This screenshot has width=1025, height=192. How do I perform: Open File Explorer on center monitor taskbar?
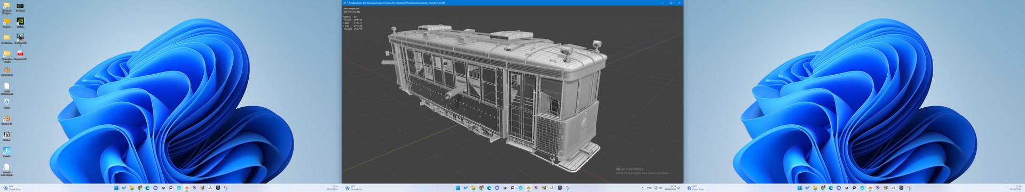pyautogui.click(x=474, y=188)
